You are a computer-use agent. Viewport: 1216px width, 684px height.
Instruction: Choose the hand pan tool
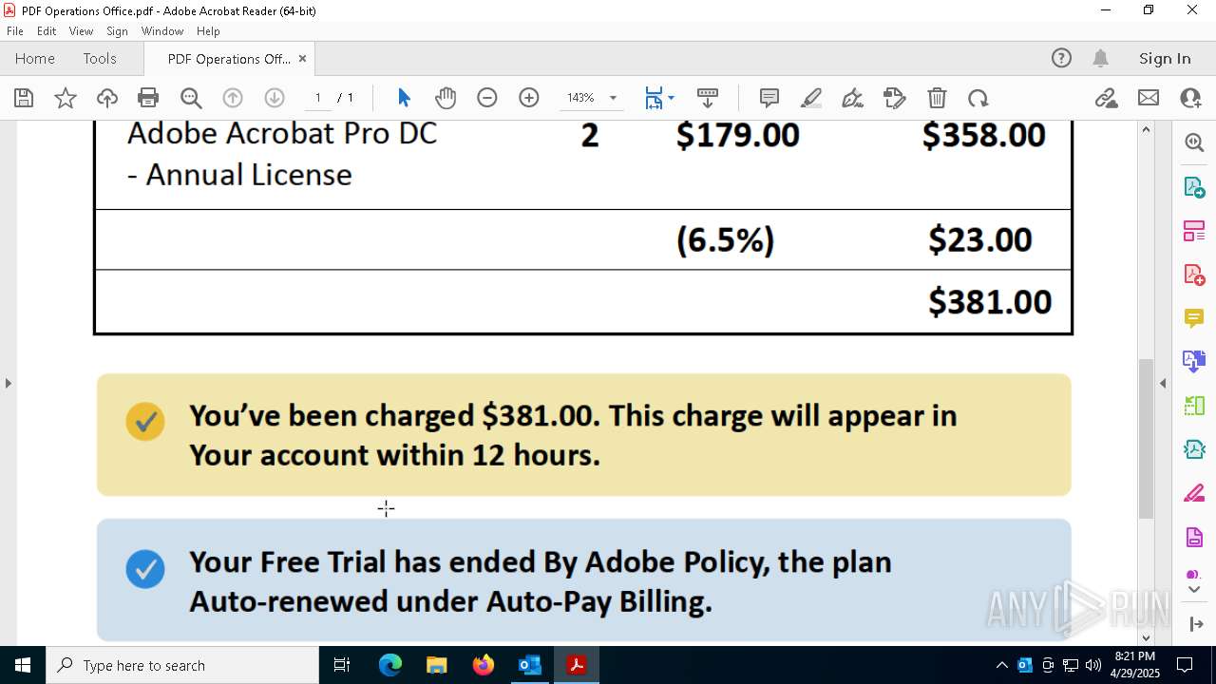coord(446,98)
